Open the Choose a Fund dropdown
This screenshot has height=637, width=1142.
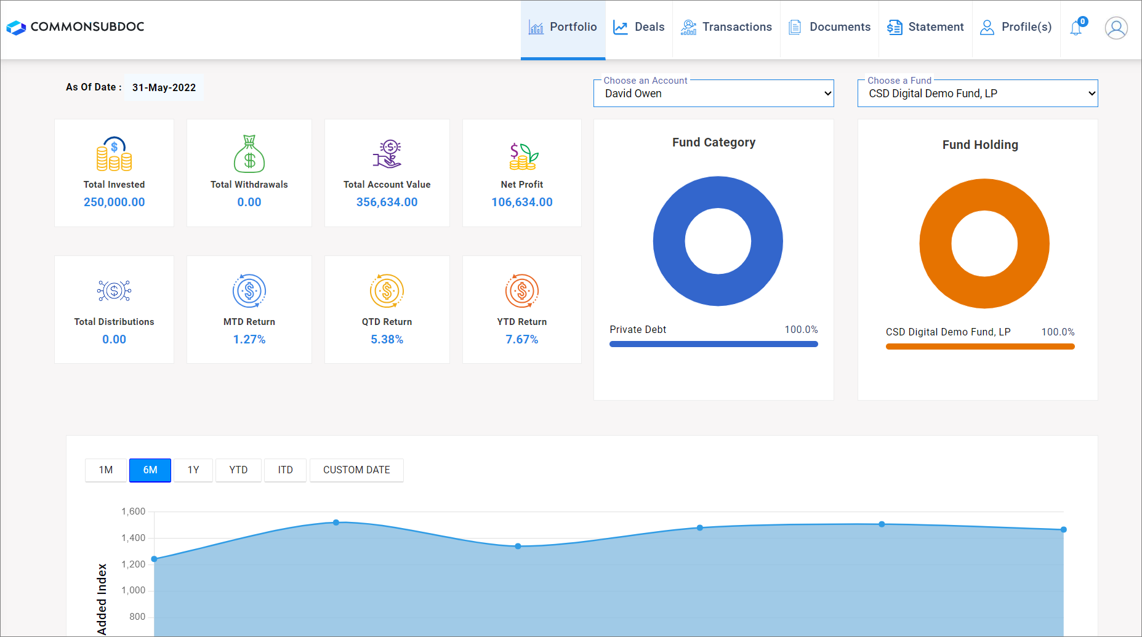(x=977, y=94)
